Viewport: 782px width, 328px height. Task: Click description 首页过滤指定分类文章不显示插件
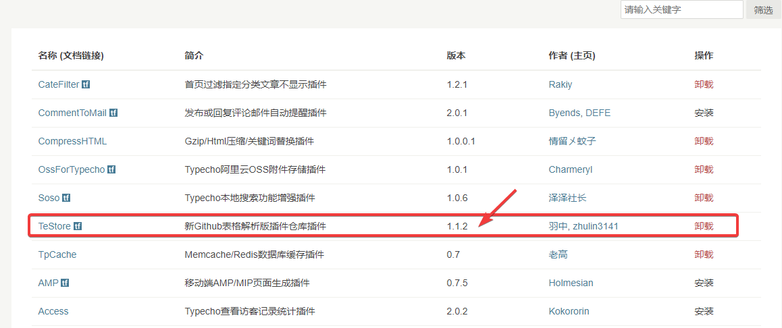click(255, 85)
